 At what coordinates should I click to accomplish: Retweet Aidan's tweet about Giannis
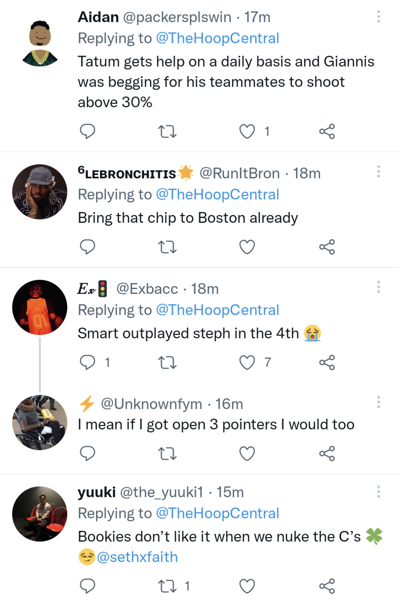click(x=167, y=131)
